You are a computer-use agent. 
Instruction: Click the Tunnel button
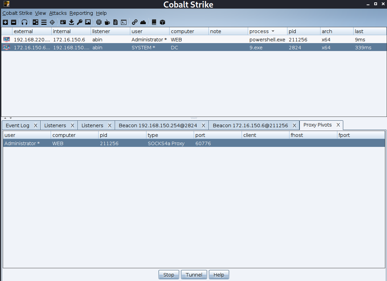point(194,274)
